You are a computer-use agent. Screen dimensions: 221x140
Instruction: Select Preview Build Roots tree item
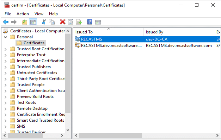pos(35,96)
